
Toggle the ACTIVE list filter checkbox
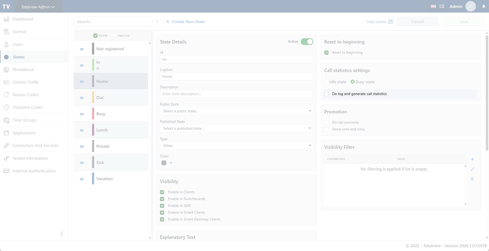pos(95,36)
